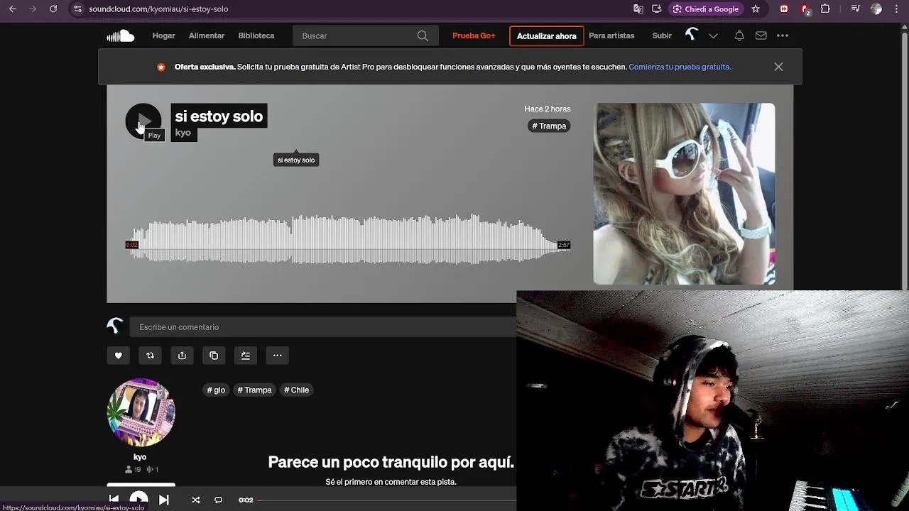
Task: Close the Oferta exclusiva banner
Action: pos(778,67)
